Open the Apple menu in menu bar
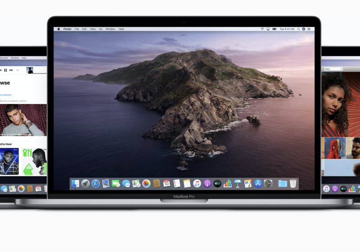This screenshot has width=360, height=252. point(58,29)
